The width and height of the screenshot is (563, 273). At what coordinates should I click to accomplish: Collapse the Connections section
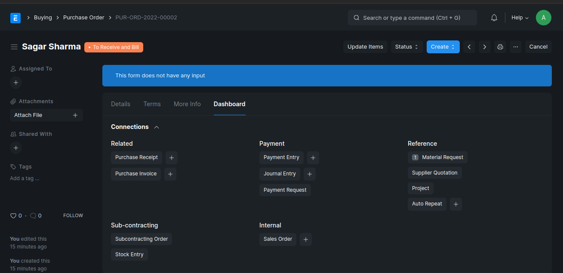[x=156, y=127]
